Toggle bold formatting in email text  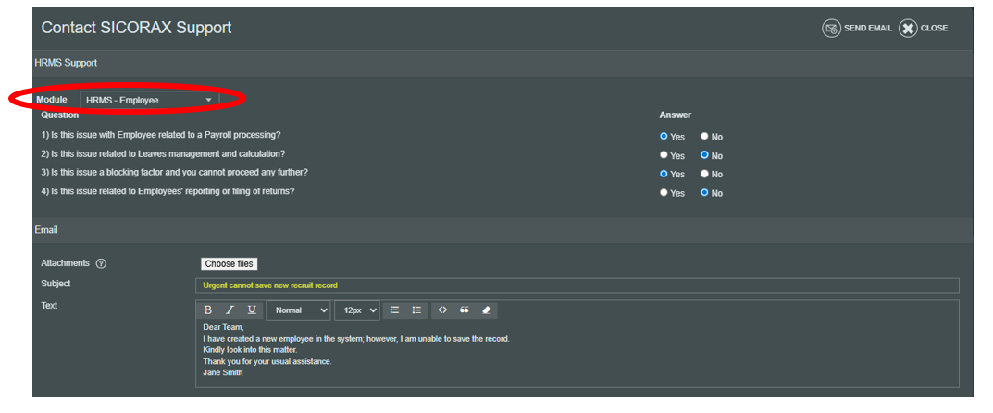pos(207,310)
